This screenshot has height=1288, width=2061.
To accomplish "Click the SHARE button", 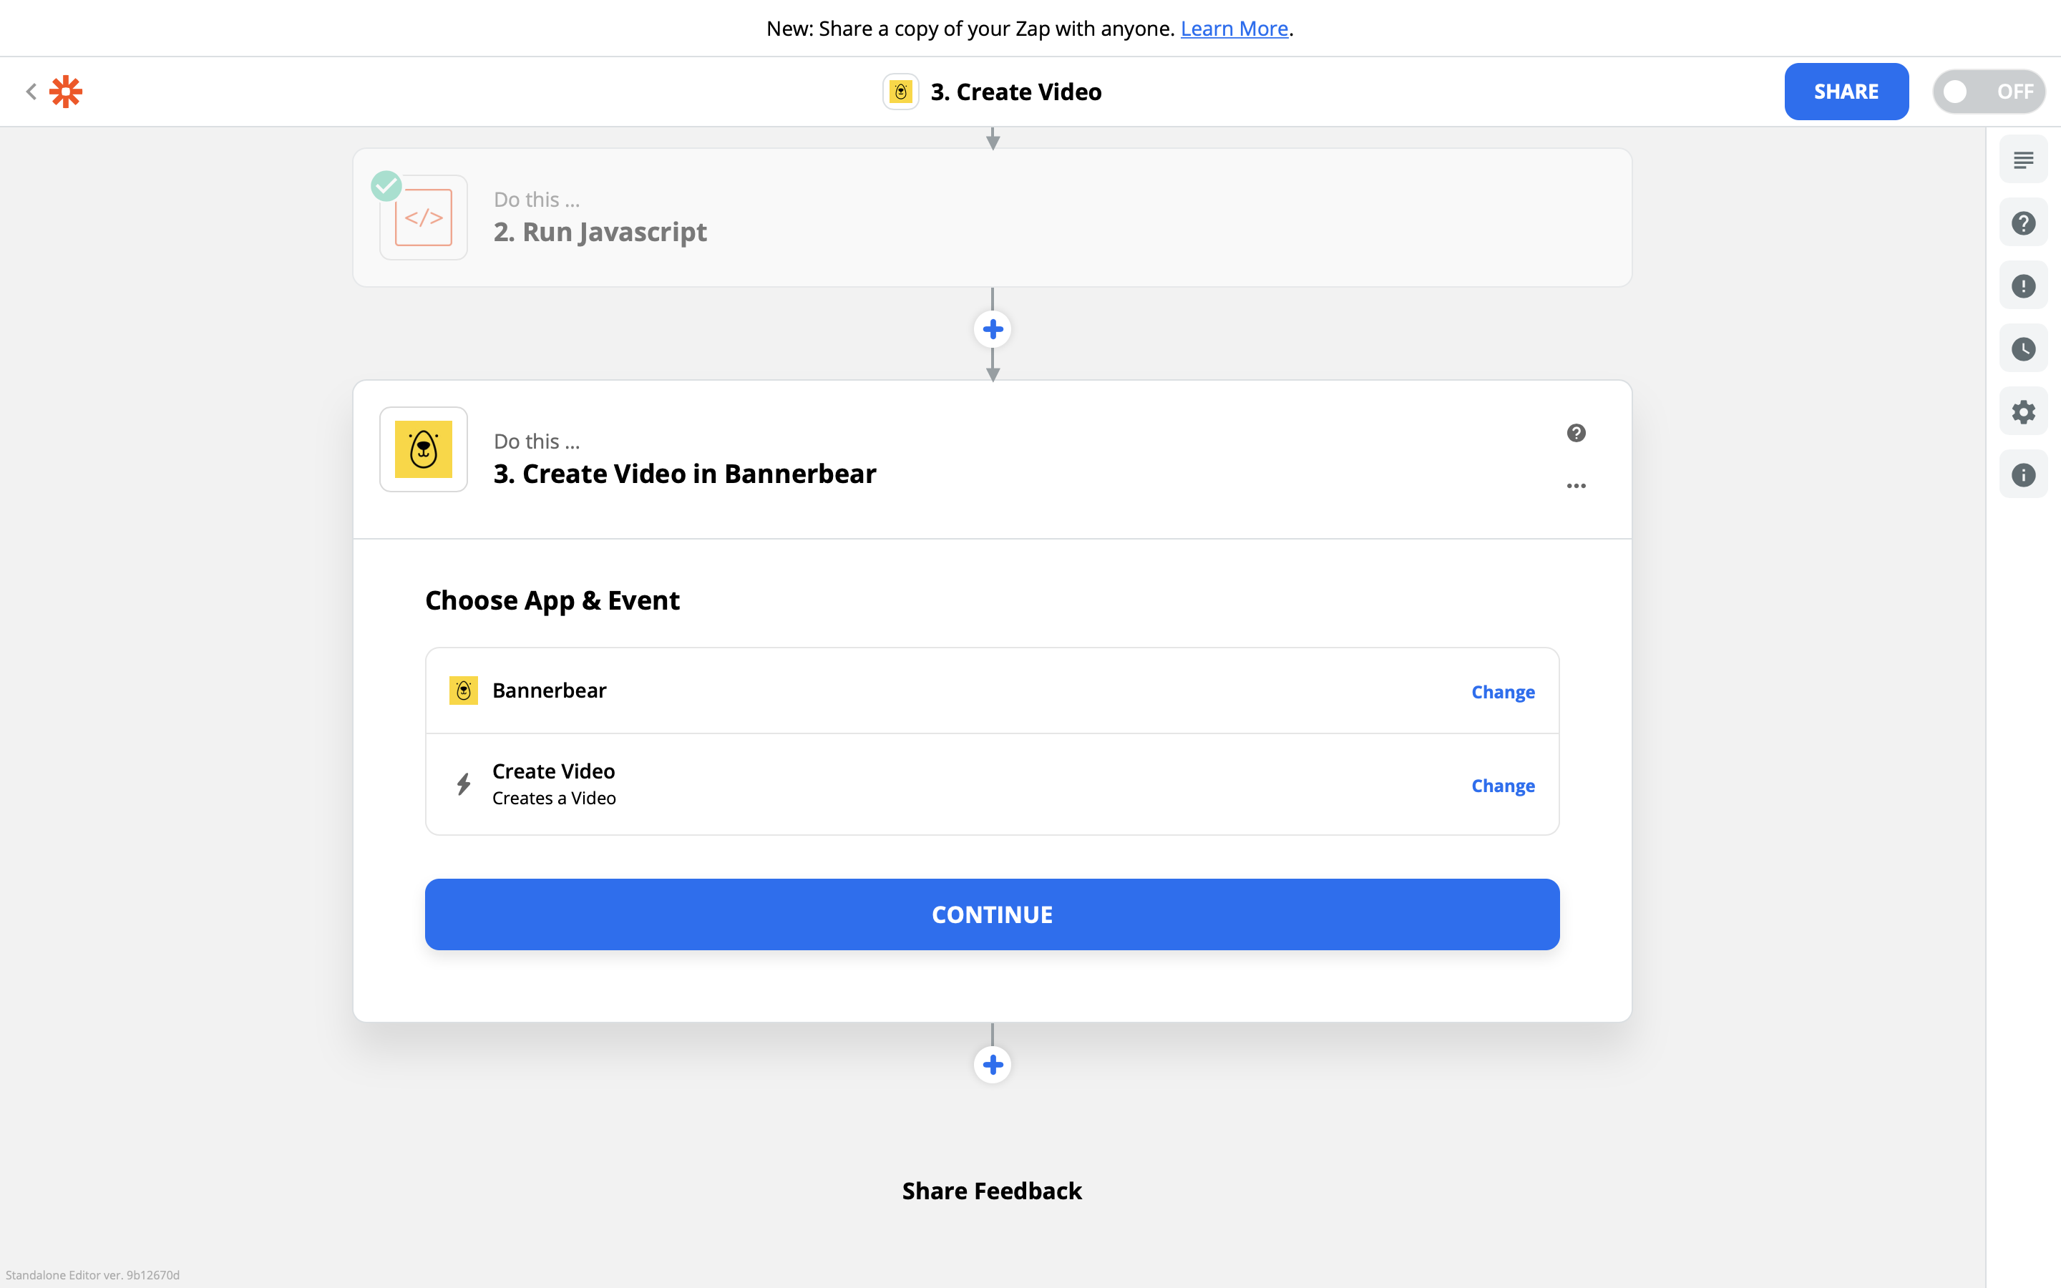I will point(1846,91).
